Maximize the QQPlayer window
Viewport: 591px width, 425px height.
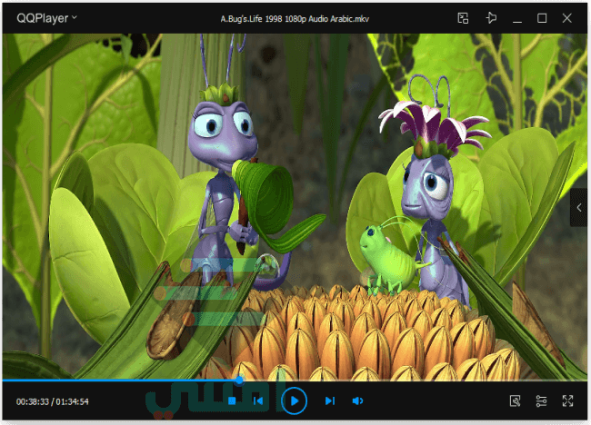coord(542,17)
